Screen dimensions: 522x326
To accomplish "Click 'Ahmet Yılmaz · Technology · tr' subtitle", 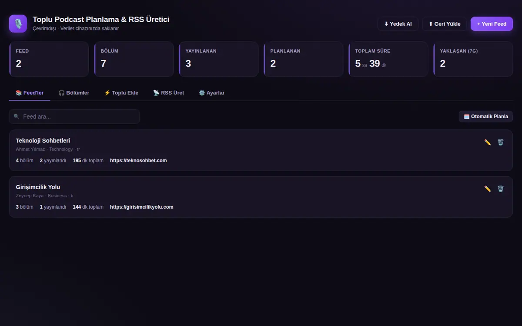I will coord(48,149).
